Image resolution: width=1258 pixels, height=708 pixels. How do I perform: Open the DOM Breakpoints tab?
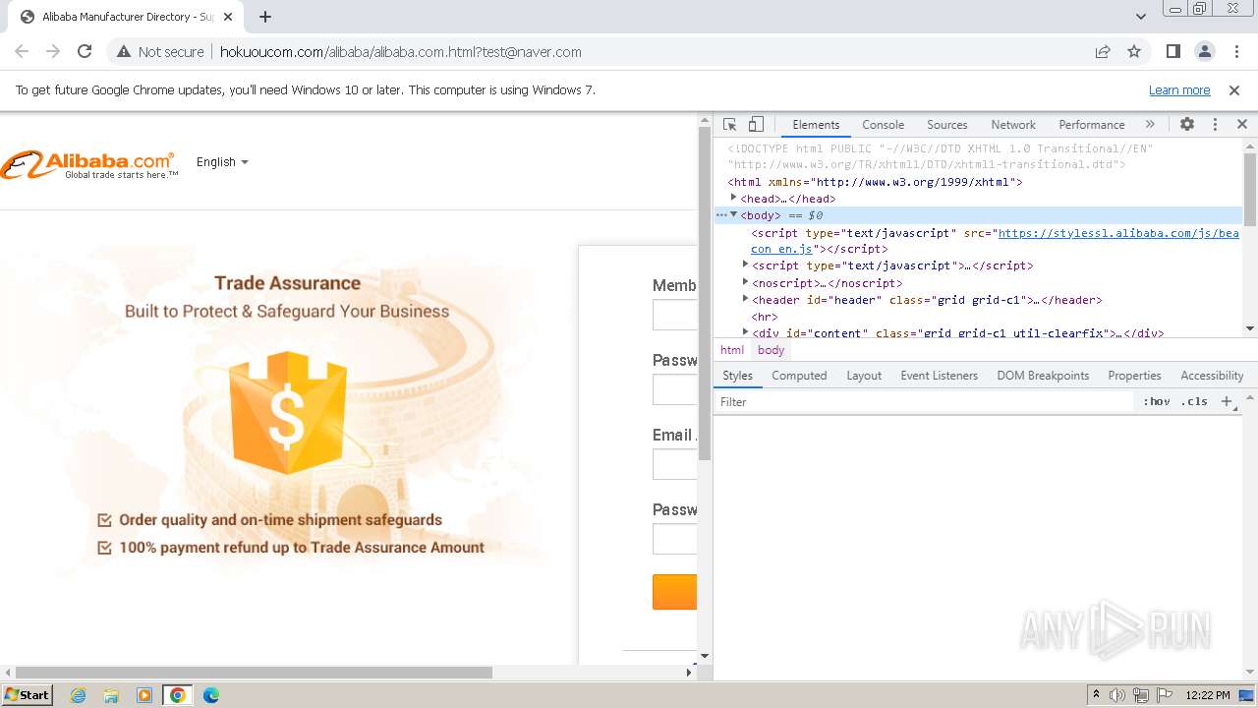pos(1043,376)
